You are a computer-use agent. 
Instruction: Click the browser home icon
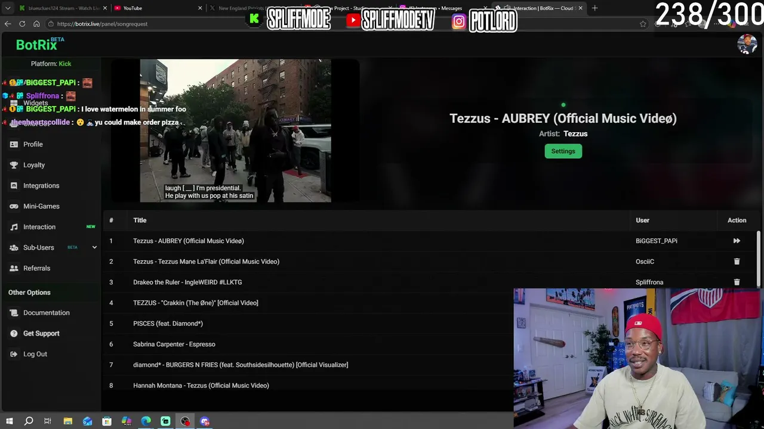(36, 24)
